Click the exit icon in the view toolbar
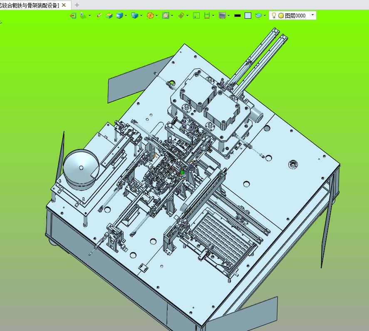The height and width of the screenshot is (331, 369). click(73, 15)
